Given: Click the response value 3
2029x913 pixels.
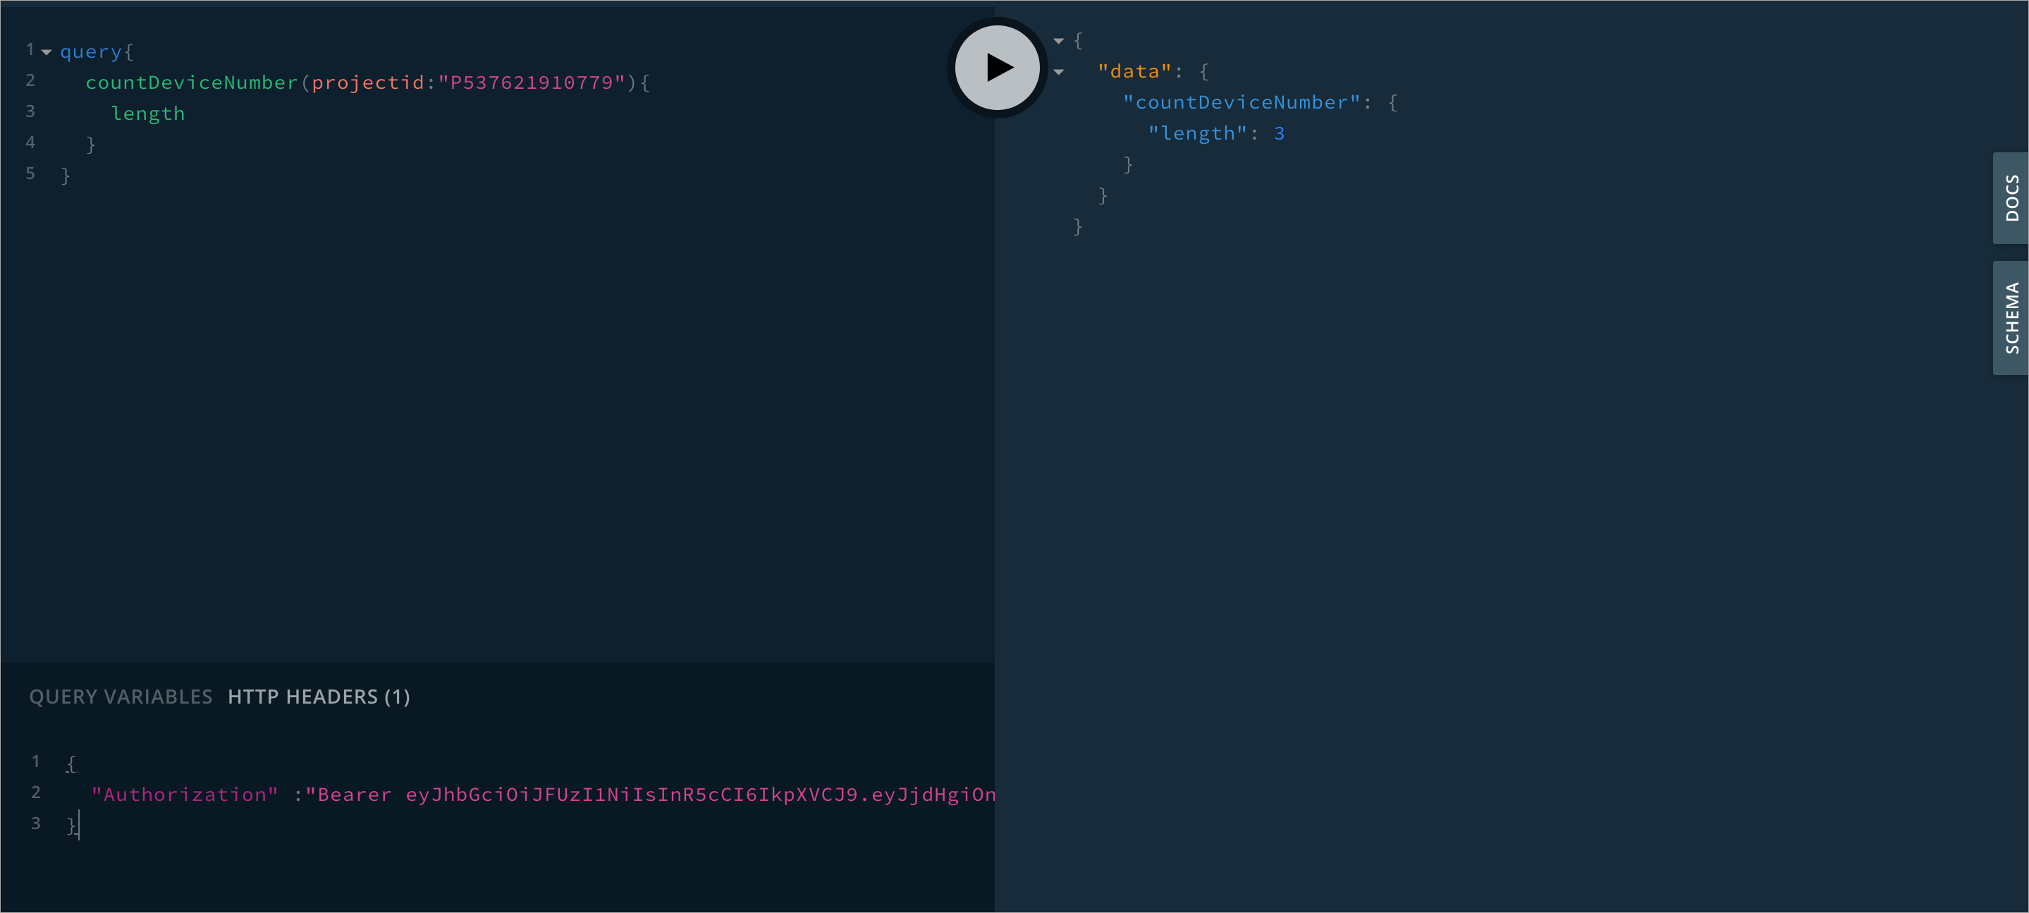Looking at the screenshot, I should (1279, 134).
